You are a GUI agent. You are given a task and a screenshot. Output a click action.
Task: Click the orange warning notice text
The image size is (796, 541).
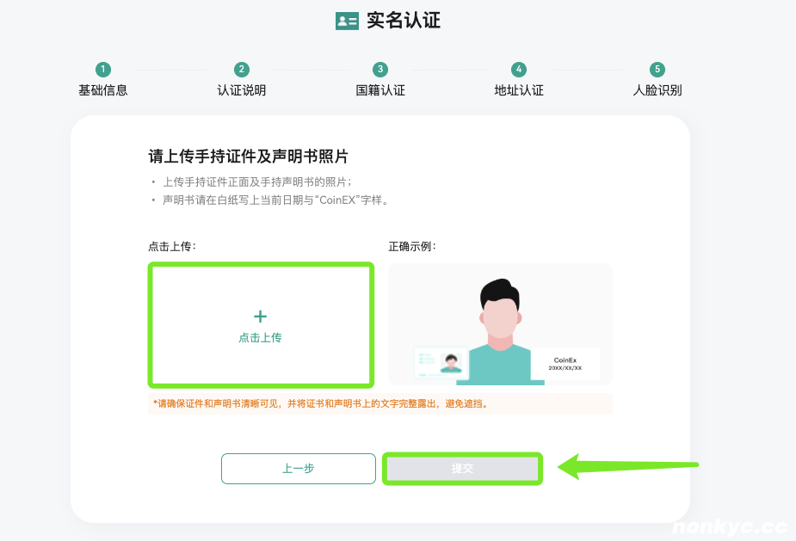coord(320,403)
